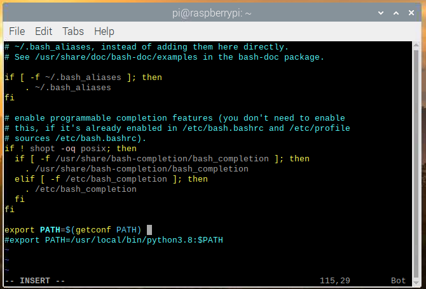Open the Tabs menu

[73, 31]
